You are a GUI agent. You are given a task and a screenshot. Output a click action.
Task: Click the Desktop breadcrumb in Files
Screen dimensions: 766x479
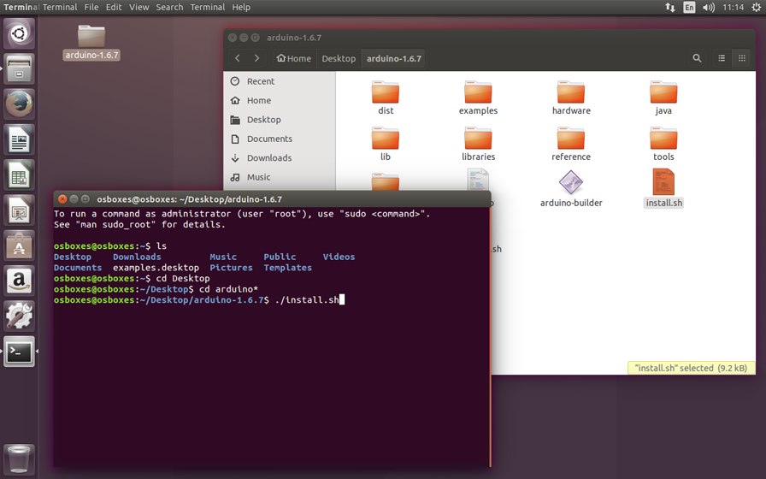click(x=339, y=58)
